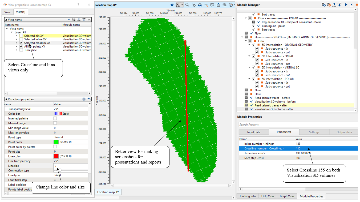Image resolution: width=360 pixels, height=202 pixels.
Task: Open the Input data tab
Action: (254, 132)
